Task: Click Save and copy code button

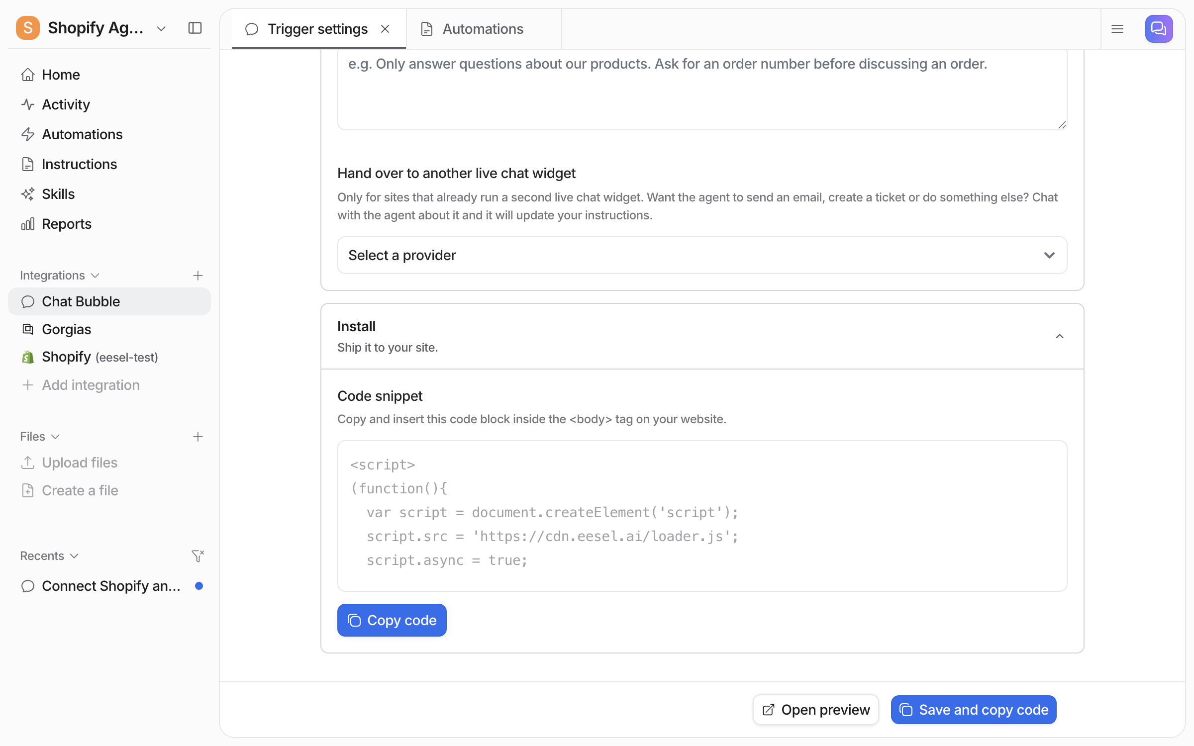Action: (974, 710)
